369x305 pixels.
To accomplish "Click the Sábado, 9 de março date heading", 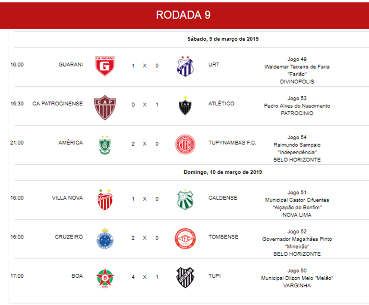I will tap(223, 39).
